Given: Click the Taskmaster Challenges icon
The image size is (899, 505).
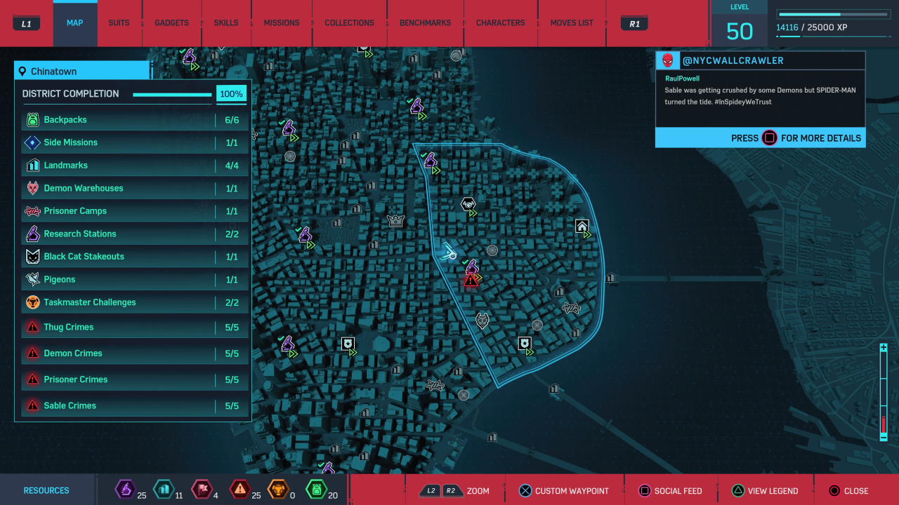Looking at the screenshot, I should [32, 302].
